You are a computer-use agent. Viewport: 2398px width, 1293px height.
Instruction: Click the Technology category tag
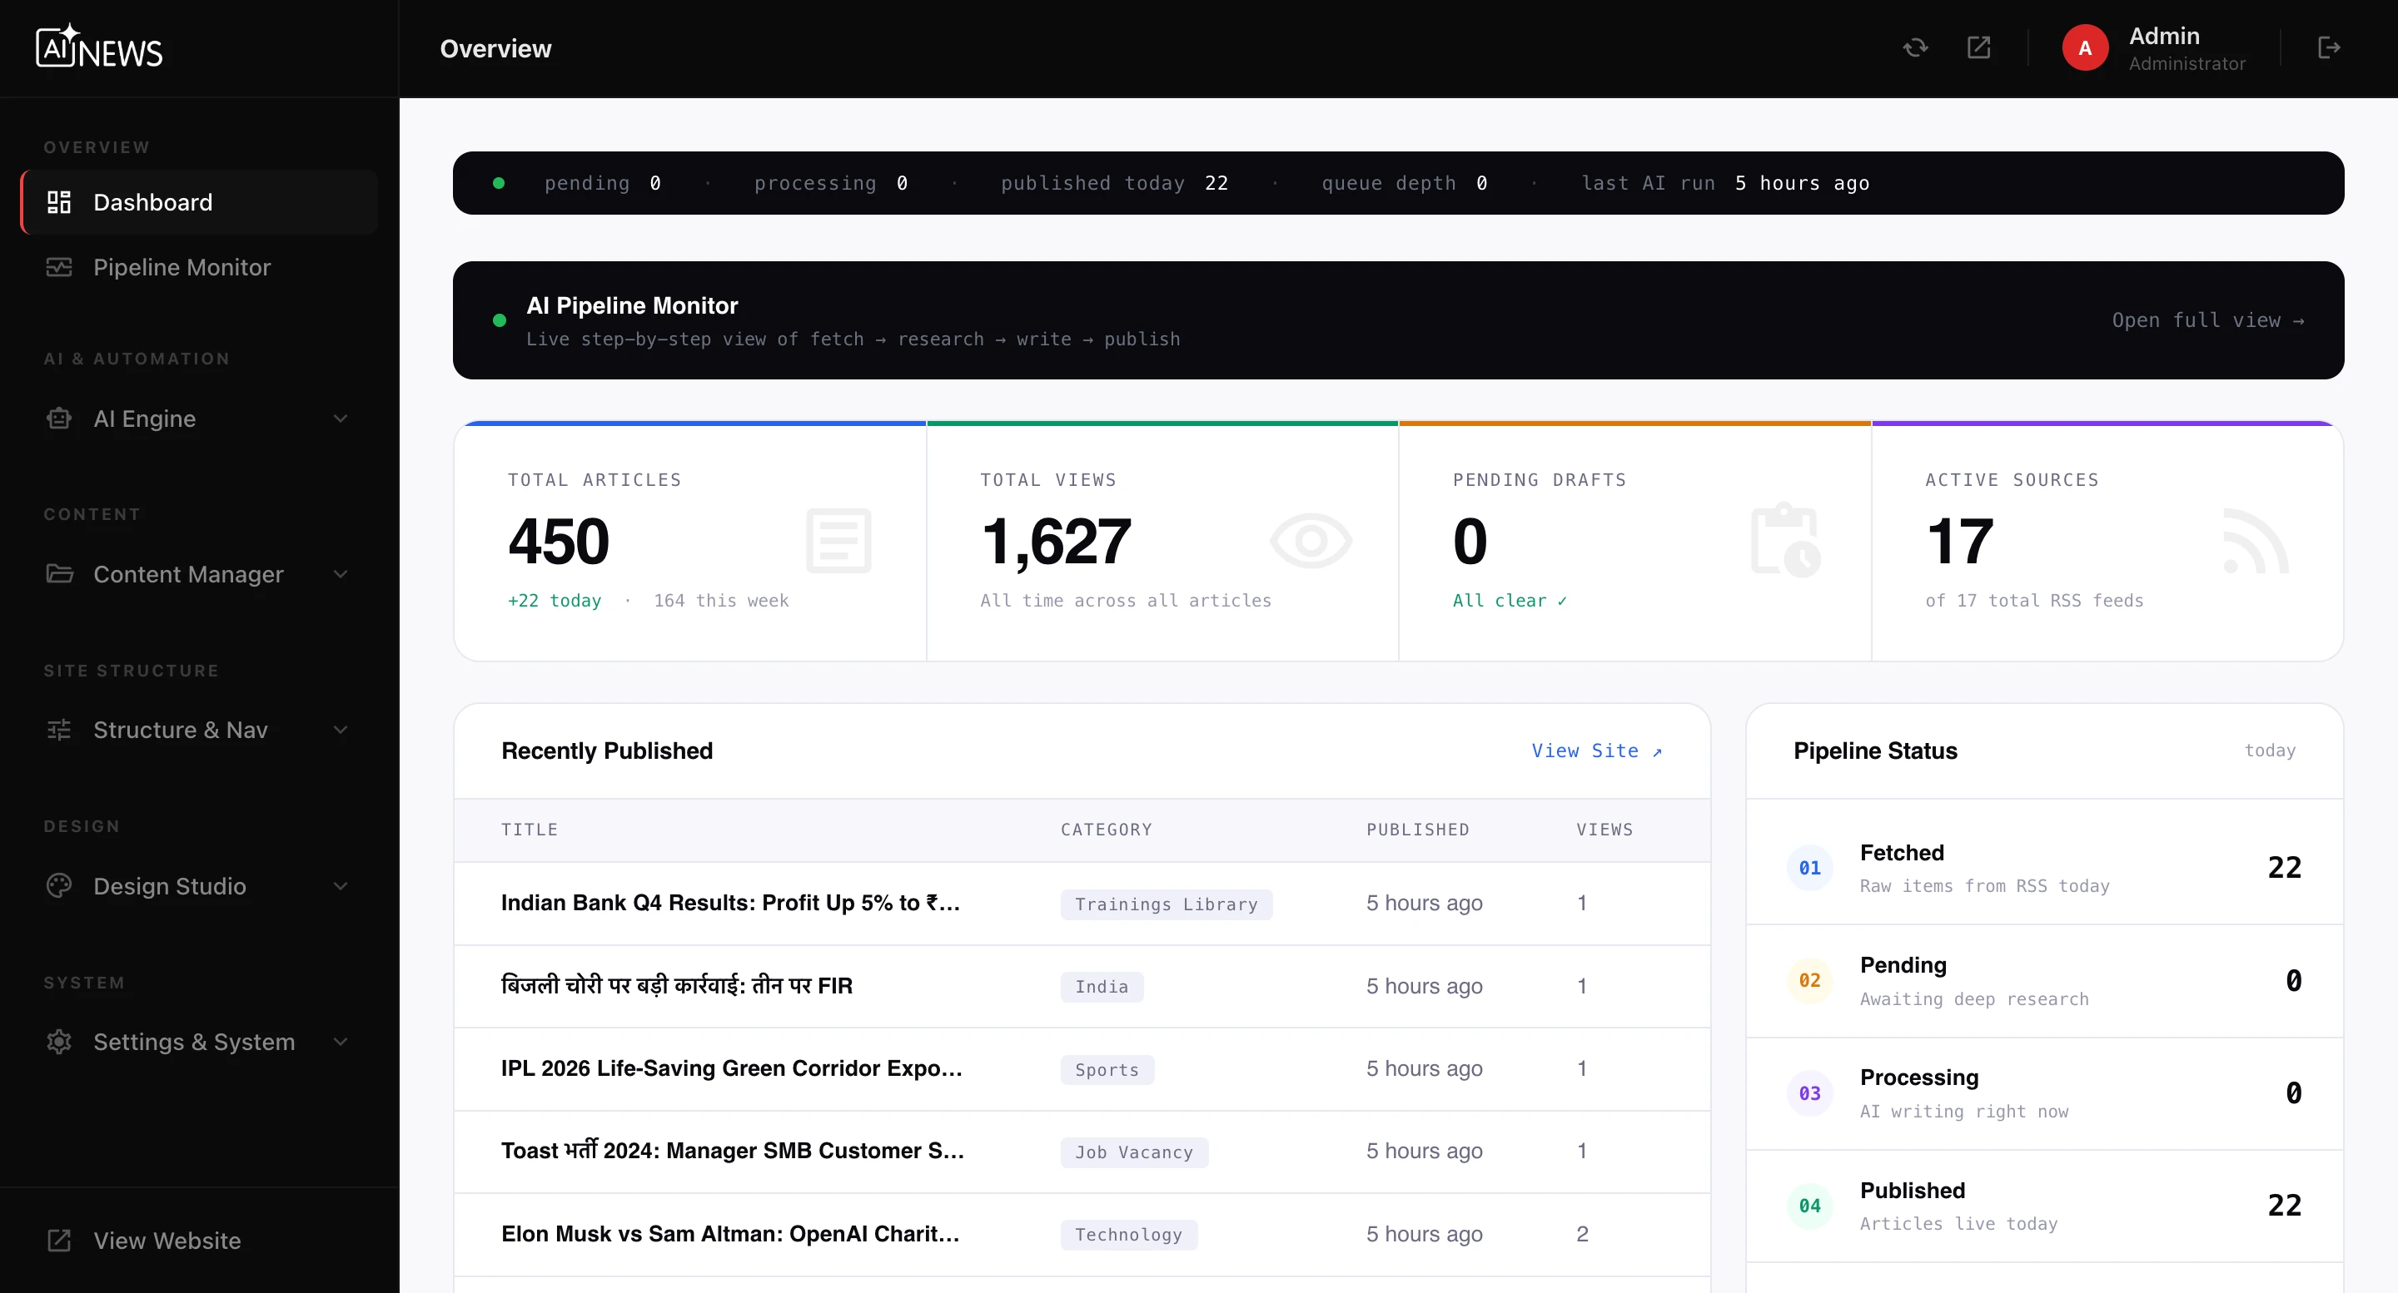click(1127, 1235)
